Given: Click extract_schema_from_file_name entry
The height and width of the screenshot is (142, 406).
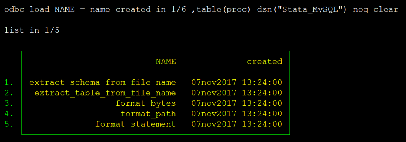Looking at the screenshot, I should pyautogui.click(x=103, y=83).
